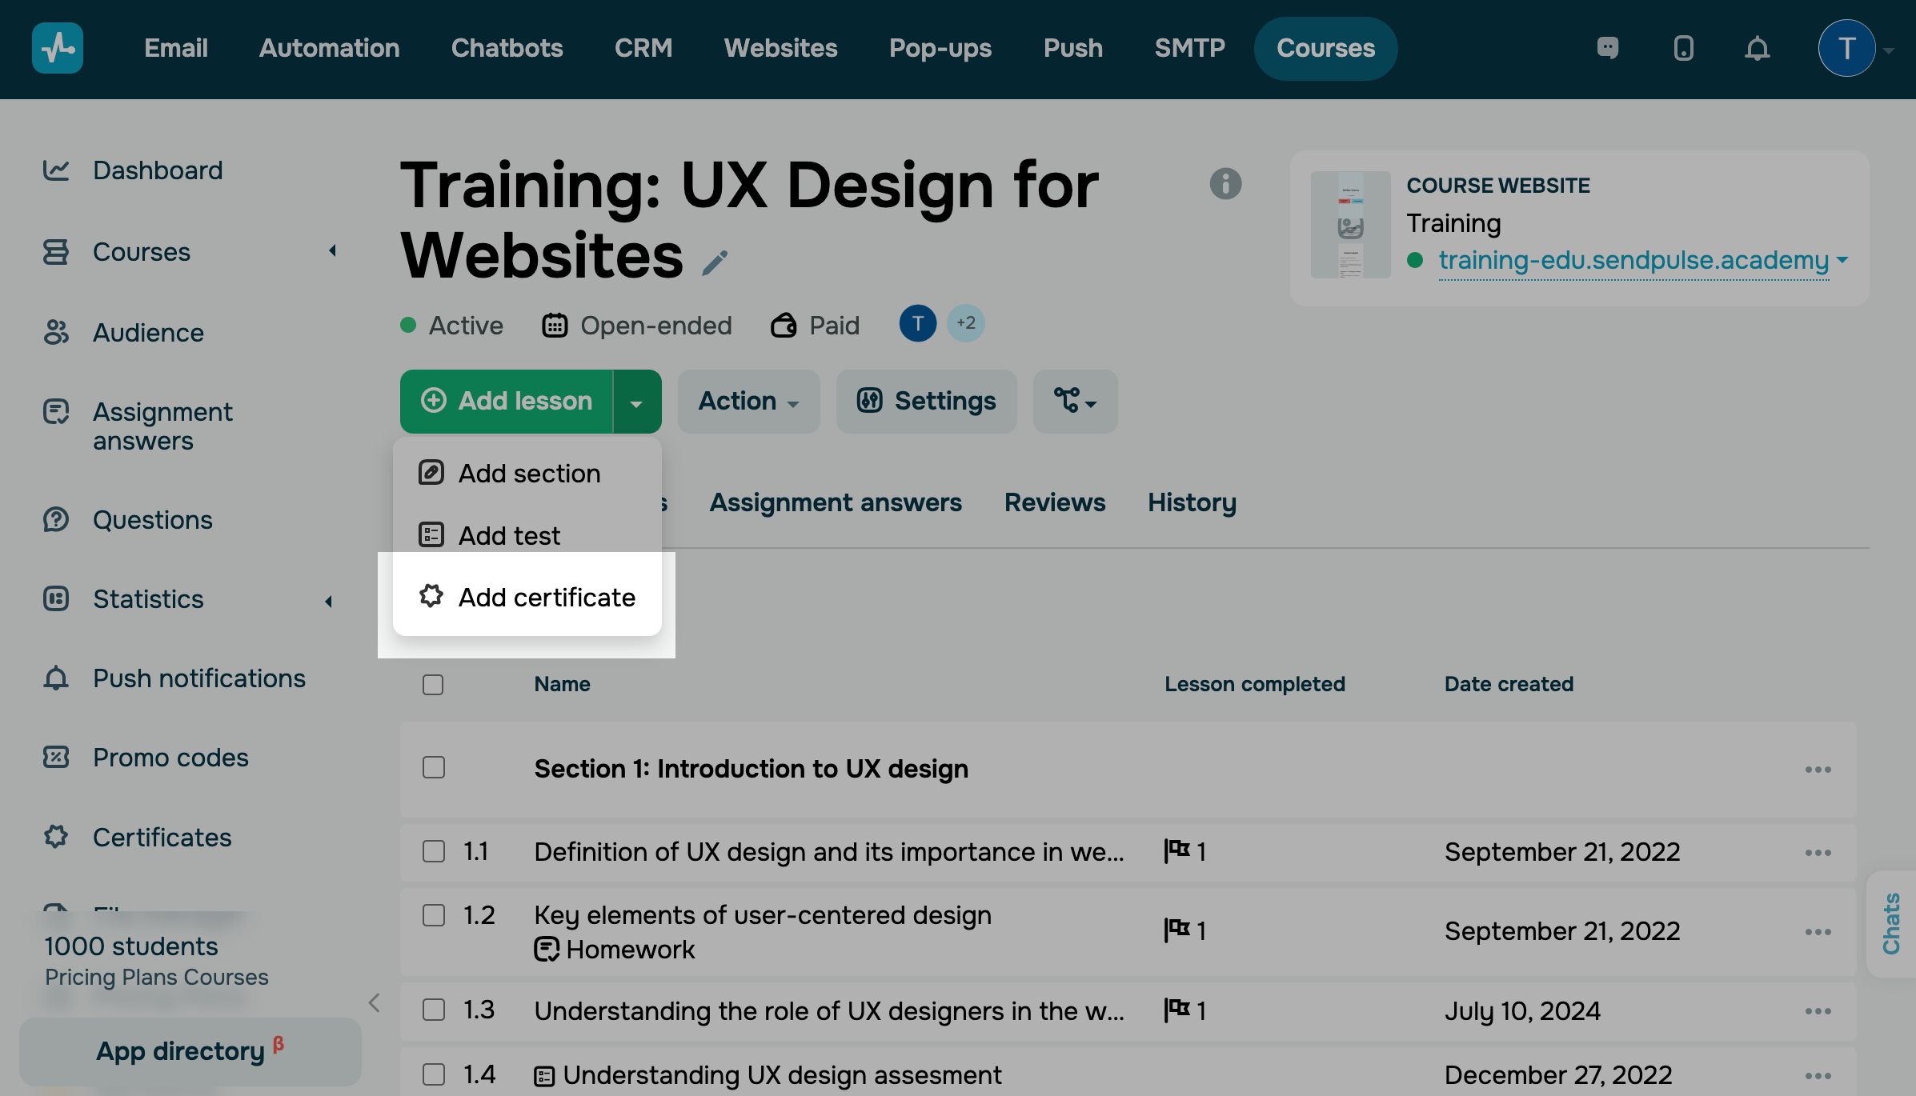Screen dimensions: 1916x1096
Task: Open the Certificates sidebar item
Action: pyautogui.click(x=162, y=838)
